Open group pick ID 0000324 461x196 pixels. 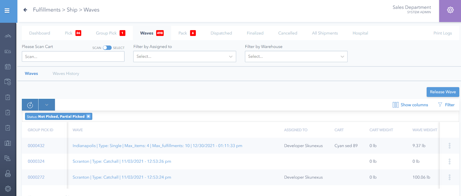point(36,162)
